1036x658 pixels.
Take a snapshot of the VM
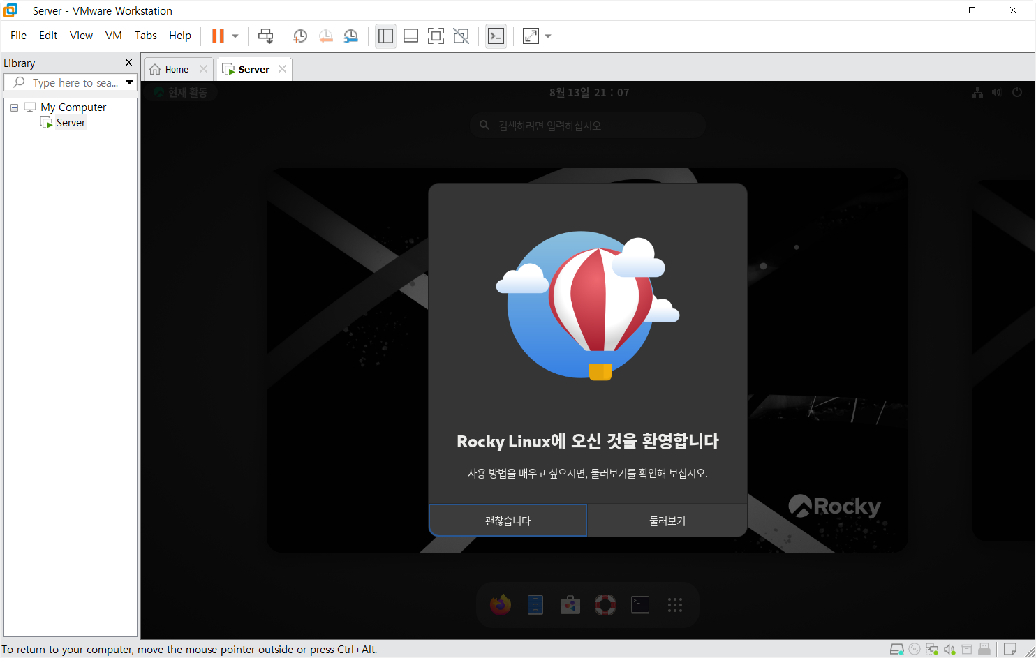300,36
